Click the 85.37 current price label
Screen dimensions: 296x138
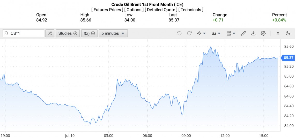[288, 58]
